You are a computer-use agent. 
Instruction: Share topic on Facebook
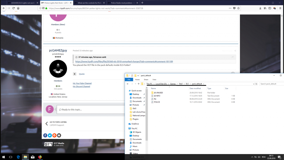click(x=45, y=135)
